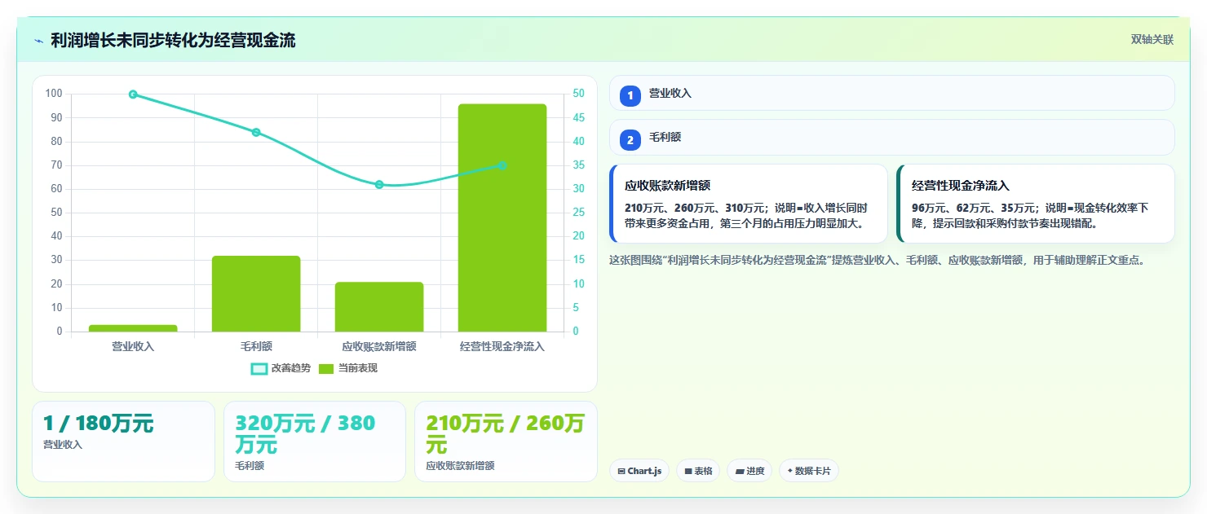Click the 经营性现金净流入 bar in chart
The width and height of the screenshot is (1207, 514).
502,217
